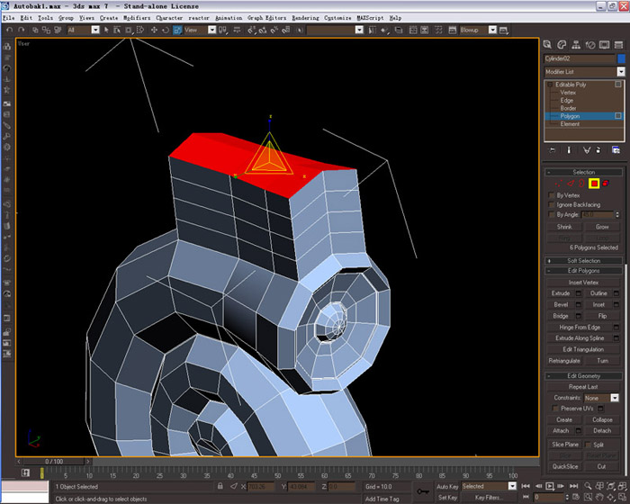630x504 pixels.
Task: Click the Pin Stack icon
Action: tap(553, 150)
